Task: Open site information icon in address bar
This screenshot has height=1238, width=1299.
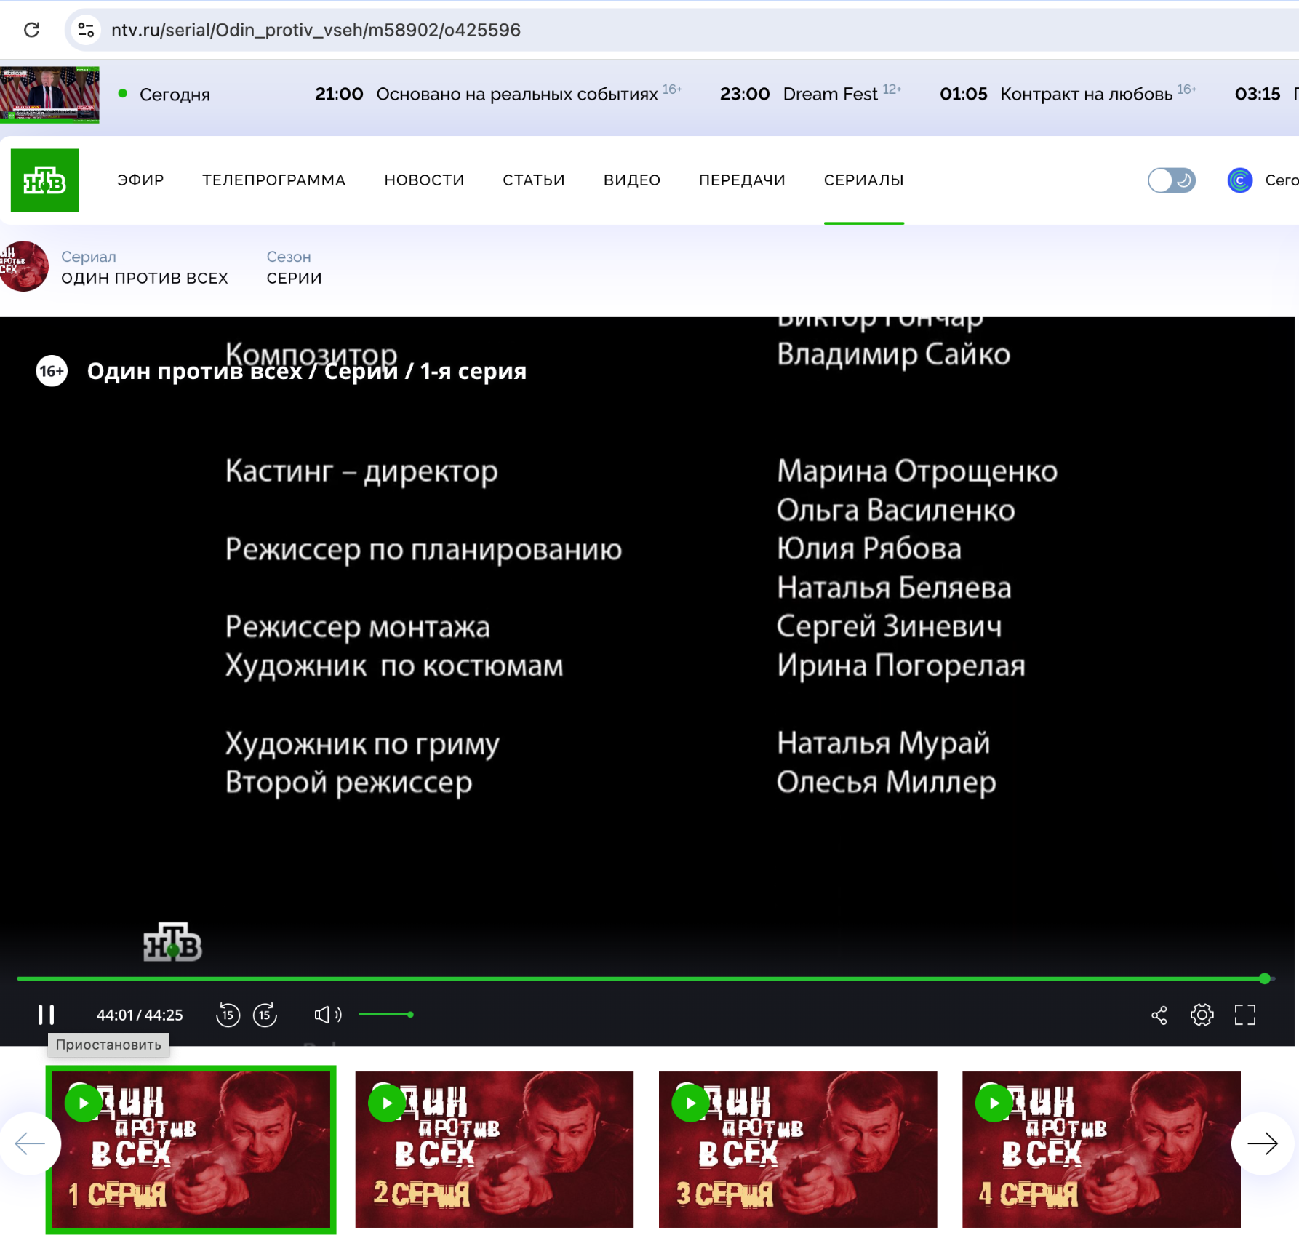Action: point(86,30)
